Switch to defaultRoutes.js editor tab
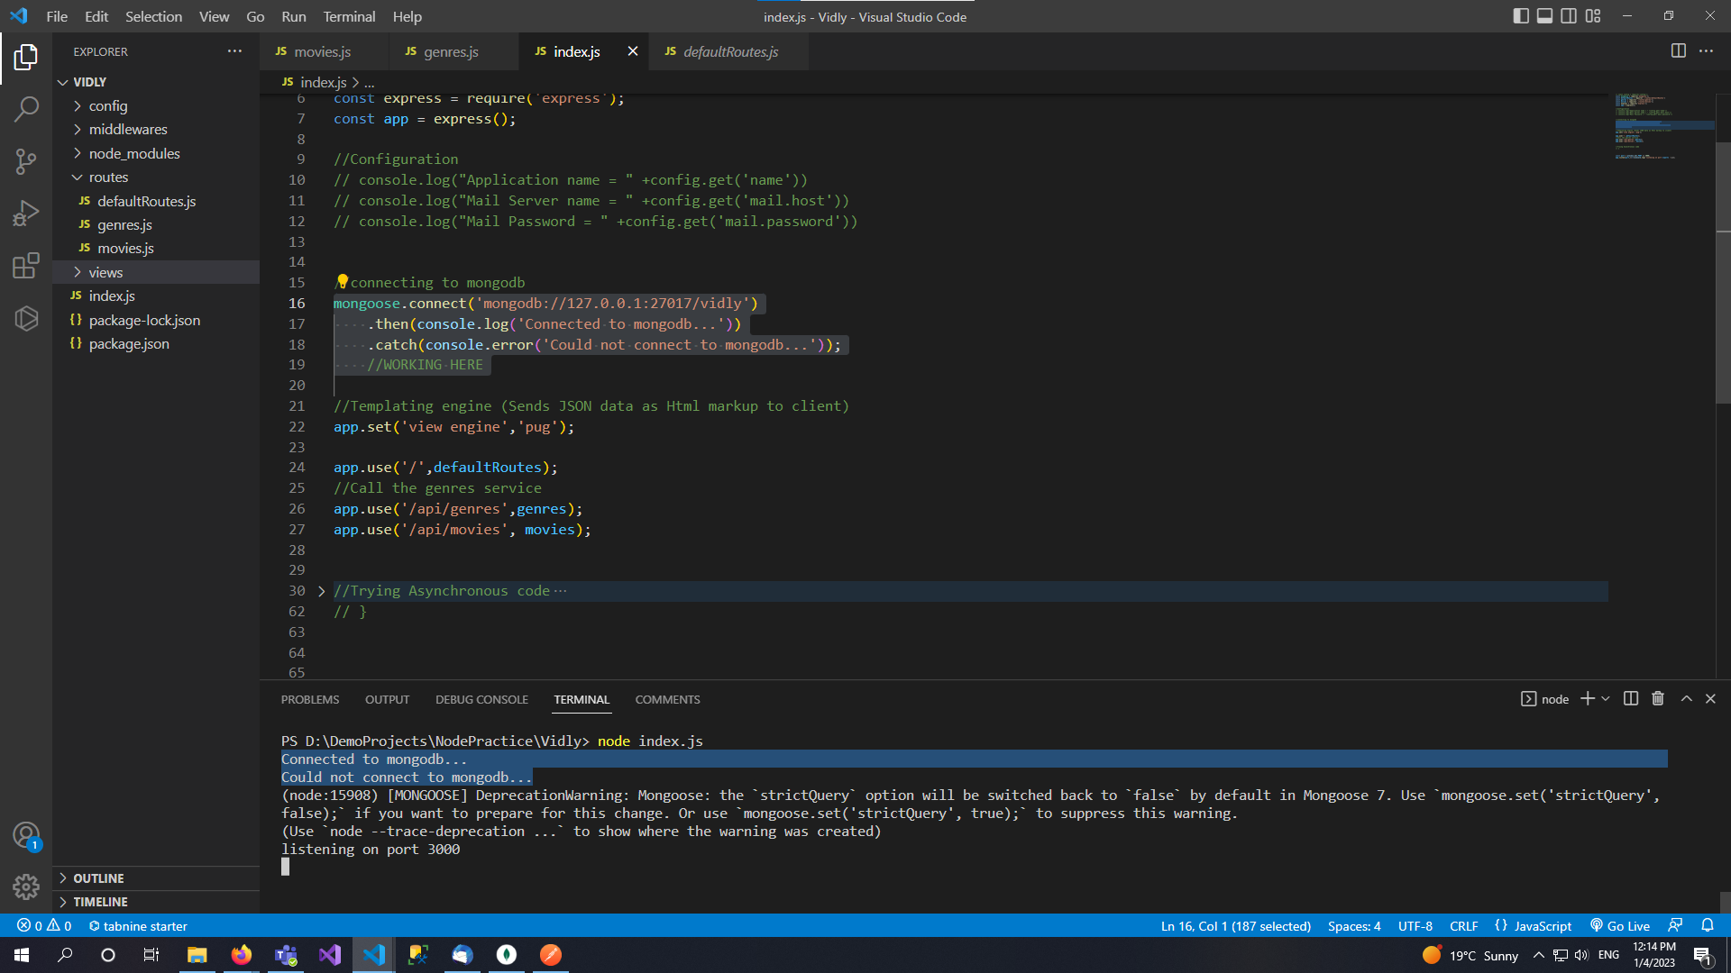Screen dimensions: 1731x973 [730, 51]
